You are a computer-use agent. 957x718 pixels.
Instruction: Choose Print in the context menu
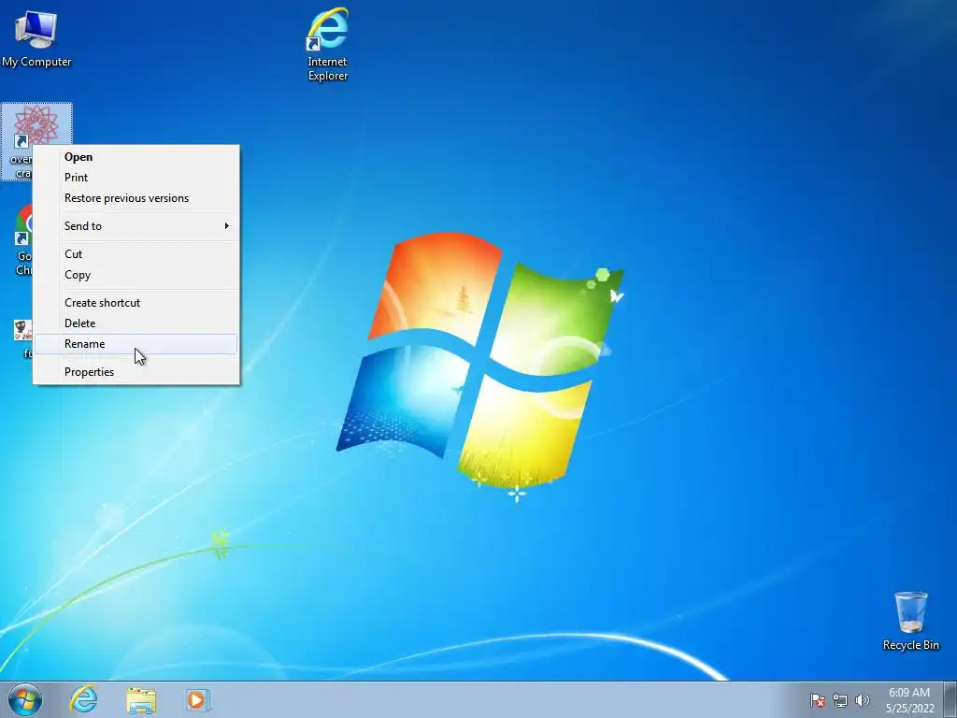(x=136, y=178)
